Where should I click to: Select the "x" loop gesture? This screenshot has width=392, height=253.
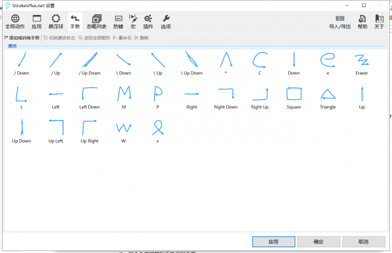[x=157, y=131]
